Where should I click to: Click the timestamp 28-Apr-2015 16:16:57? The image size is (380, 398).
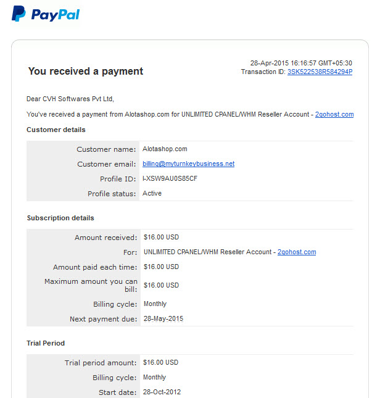click(283, 63)
